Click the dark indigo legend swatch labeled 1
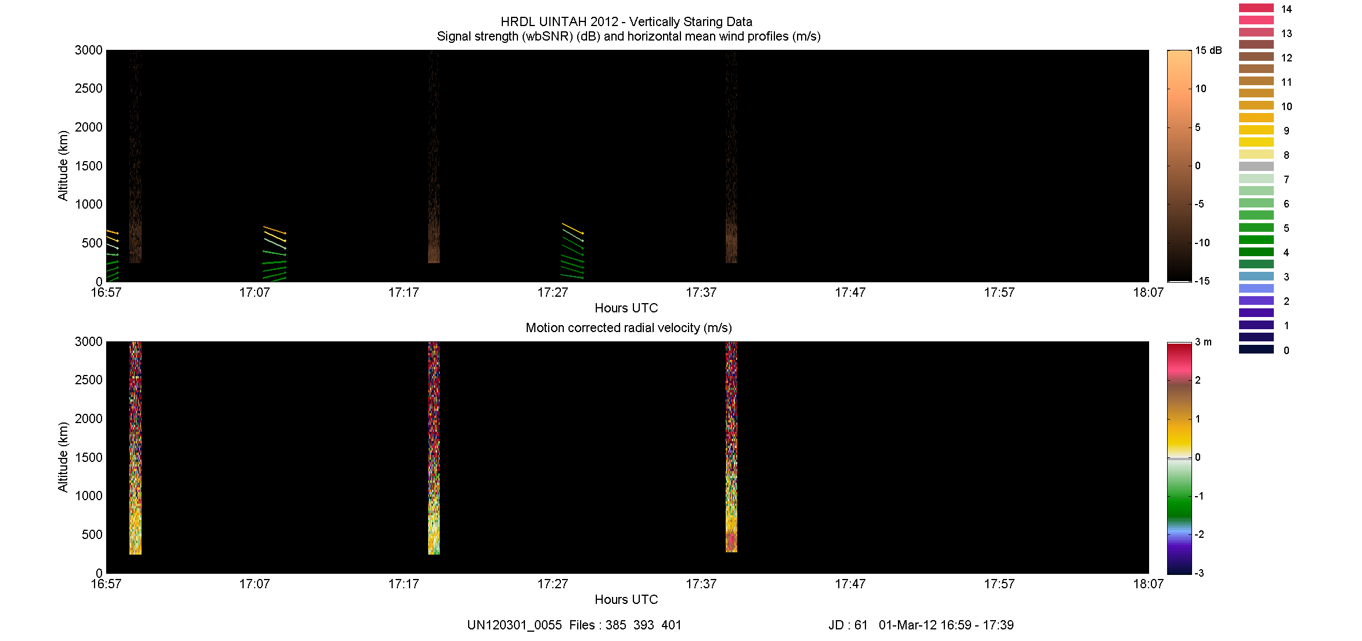This screenshot has height=641, width=1362. pyautogui.click(x=1256, y=325)
